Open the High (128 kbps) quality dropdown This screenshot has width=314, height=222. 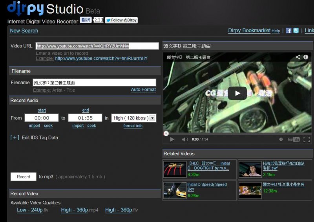click(x=134, y=118)
